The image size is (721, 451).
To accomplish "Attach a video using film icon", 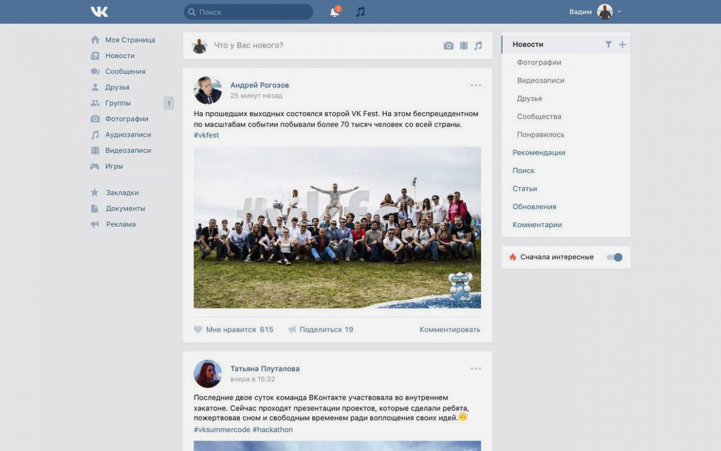I will click(464, 45).
